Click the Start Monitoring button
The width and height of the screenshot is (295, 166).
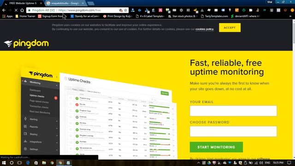point(216,147)
